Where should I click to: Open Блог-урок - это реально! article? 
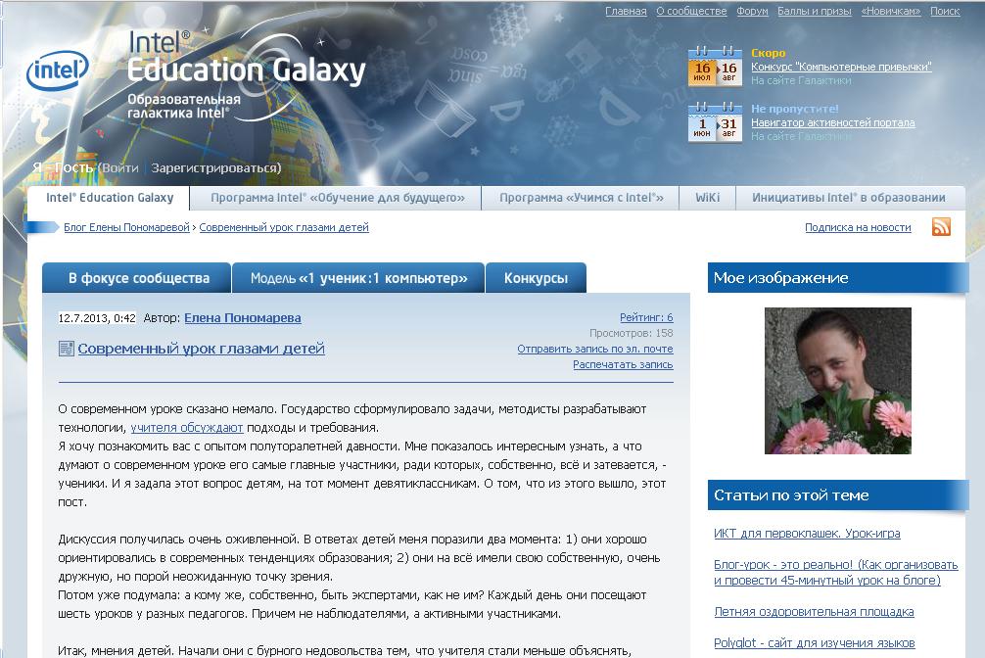[835, 572]
